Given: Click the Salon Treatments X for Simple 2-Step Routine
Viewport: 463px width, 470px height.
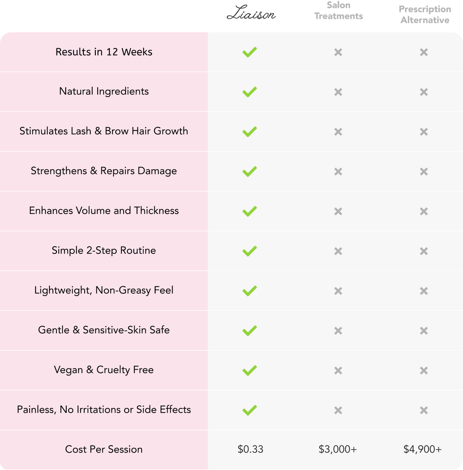Looking at the screenshot, I should pos(338,251).
